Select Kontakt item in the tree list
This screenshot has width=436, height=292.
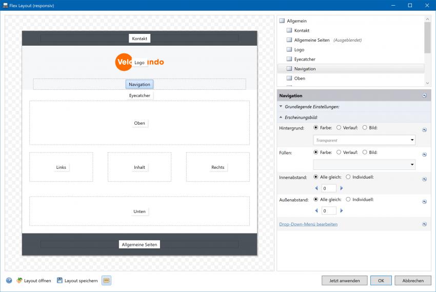(x=302, y=31)
